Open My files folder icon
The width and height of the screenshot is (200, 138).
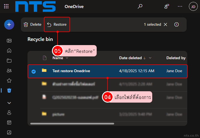(x=9, y=61)
